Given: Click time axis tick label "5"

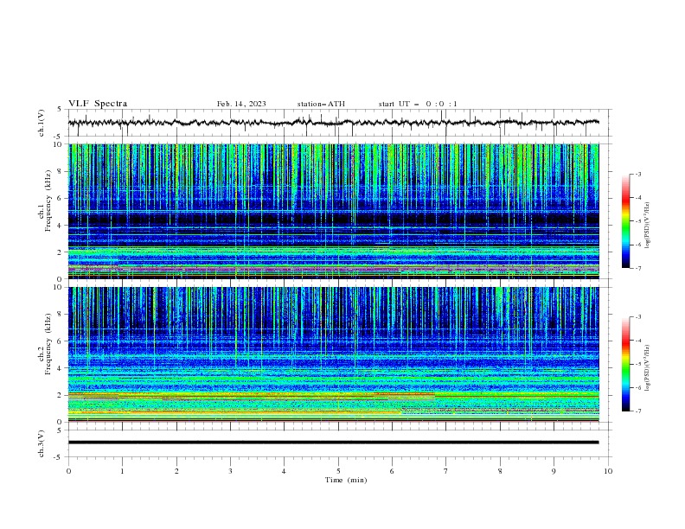Looking at the screenshot, I should (x=338, y=471).
